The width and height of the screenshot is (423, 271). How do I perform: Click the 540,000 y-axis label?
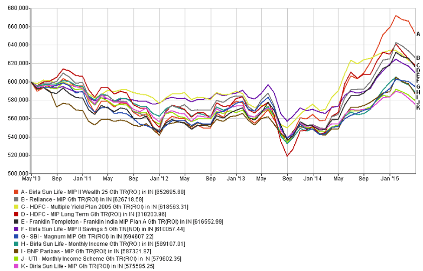[x=18, y=137]
